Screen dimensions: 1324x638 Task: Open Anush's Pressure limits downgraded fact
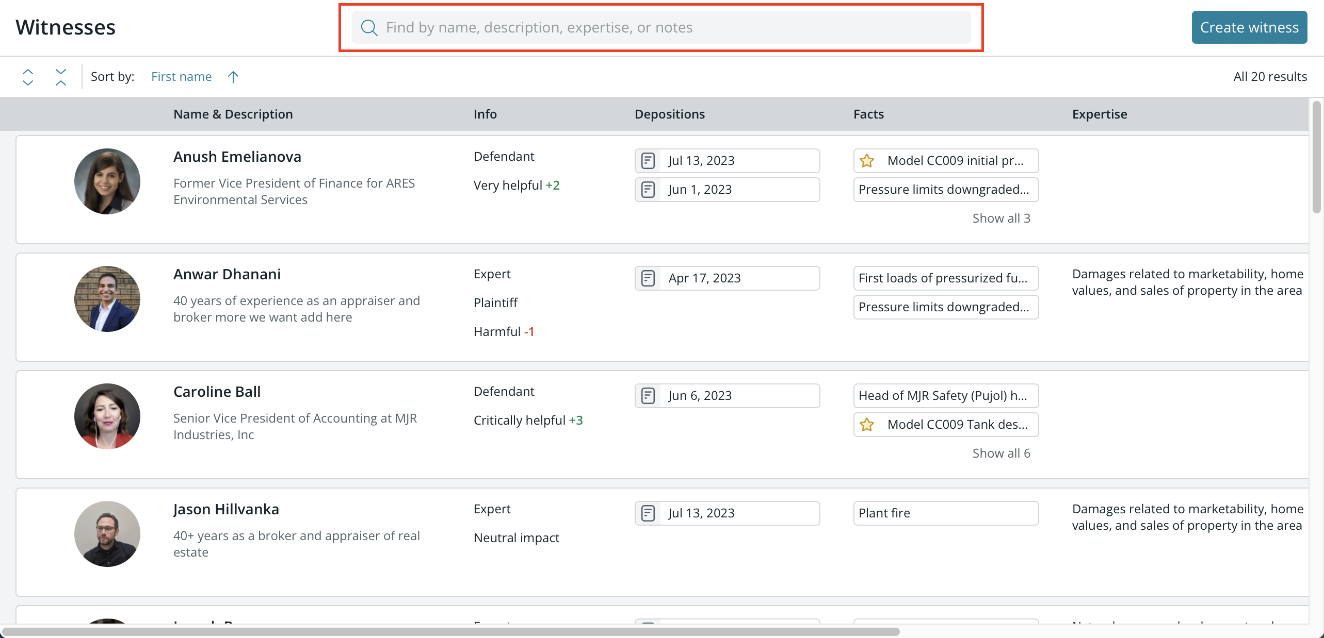click(946, 190)
